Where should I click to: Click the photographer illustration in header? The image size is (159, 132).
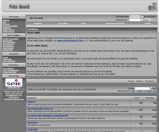pos(152,7)
